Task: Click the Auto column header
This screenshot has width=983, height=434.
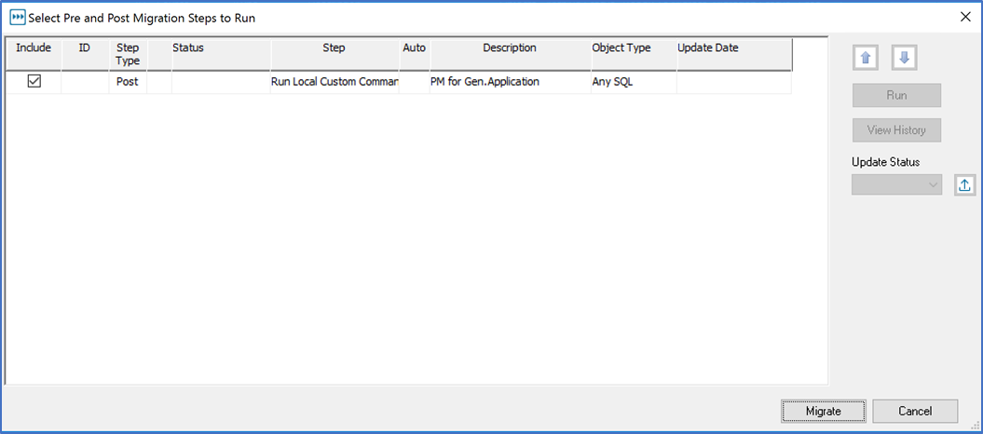Action: (x=415, y=55)
